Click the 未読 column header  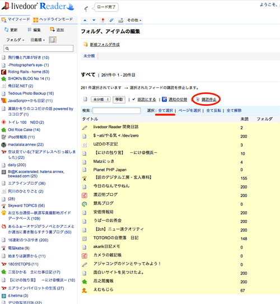[244, 119]
